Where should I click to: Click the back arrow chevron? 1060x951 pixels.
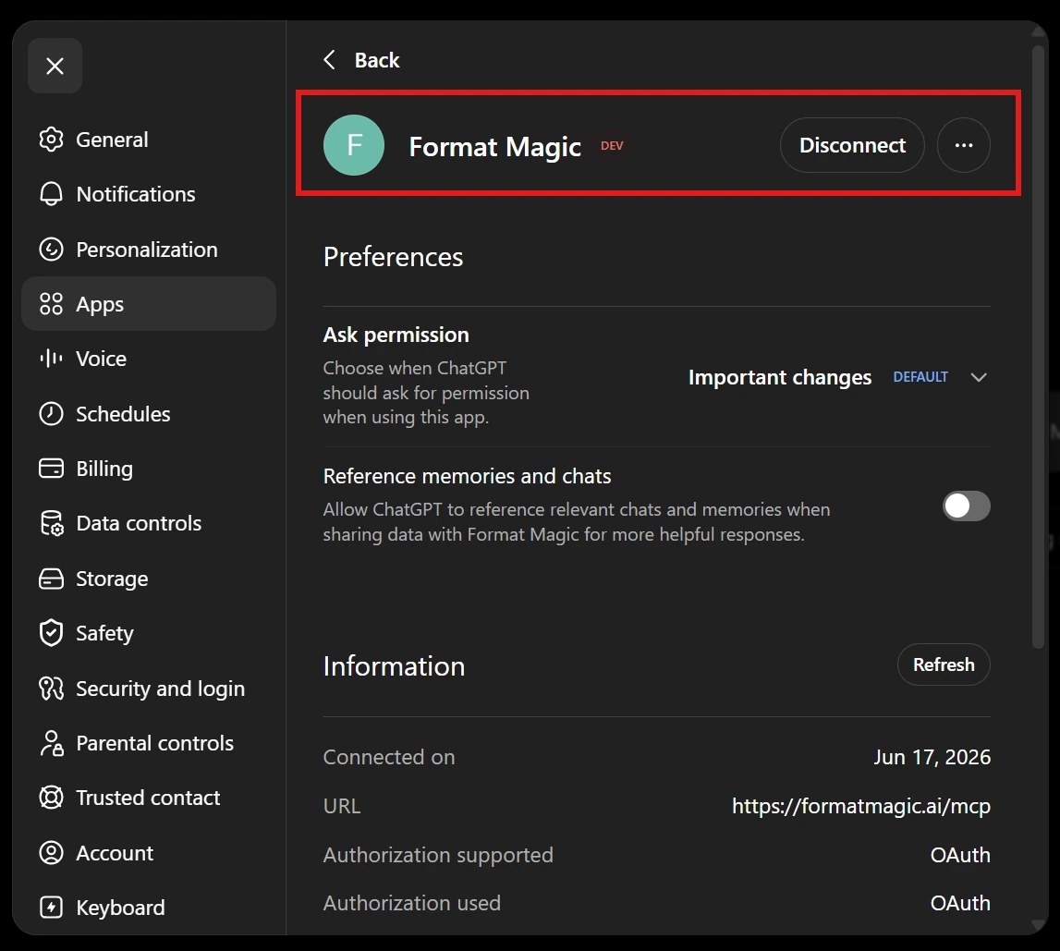(329, 59)
